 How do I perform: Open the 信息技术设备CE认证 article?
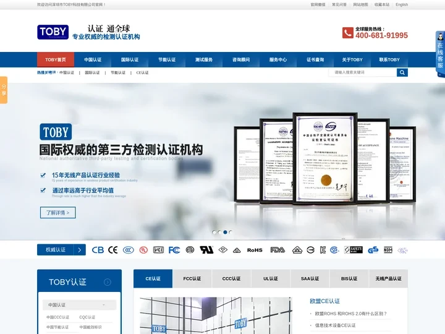(335, 325)
